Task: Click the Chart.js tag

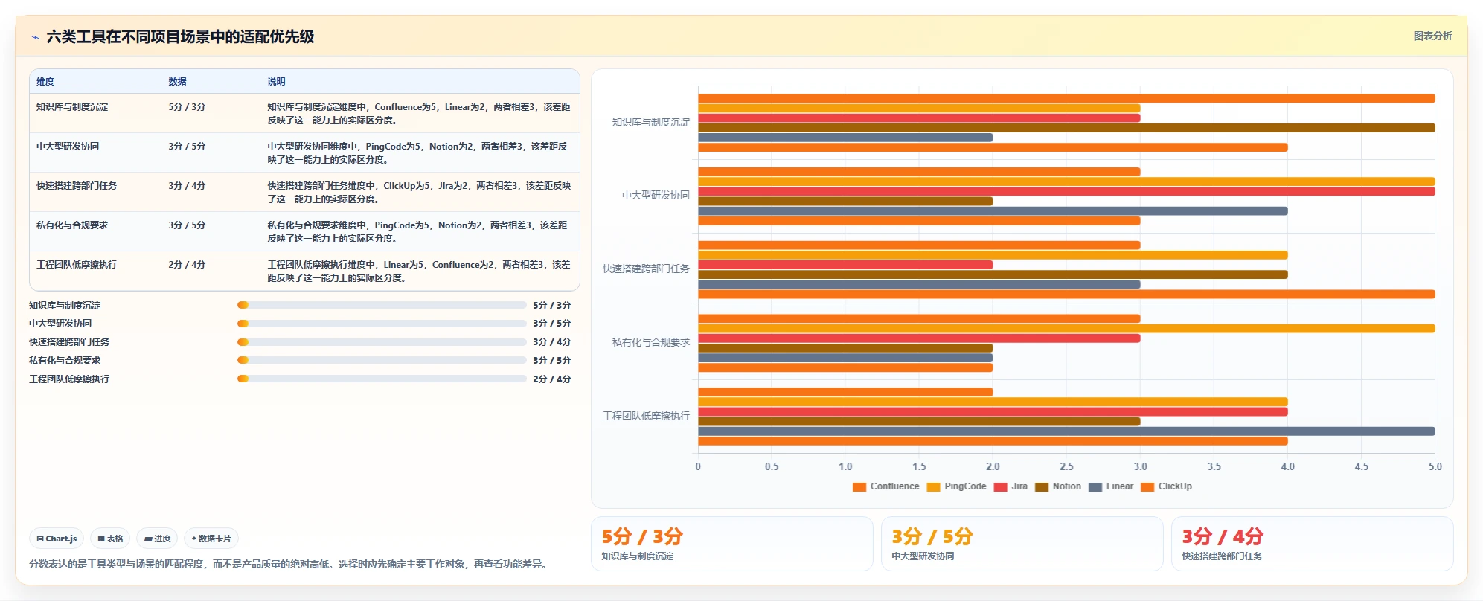Action: 57,539
